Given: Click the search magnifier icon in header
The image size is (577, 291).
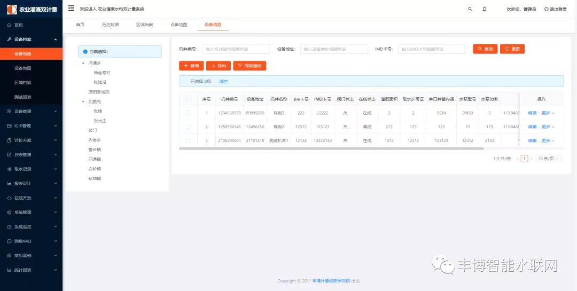Looking at the screenshot, I should click(x=470, y=9).
